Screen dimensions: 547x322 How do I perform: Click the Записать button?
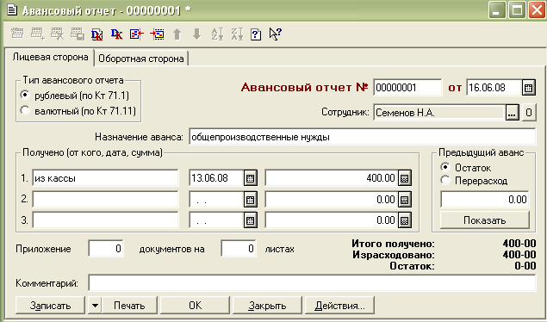tap(50, 306)
